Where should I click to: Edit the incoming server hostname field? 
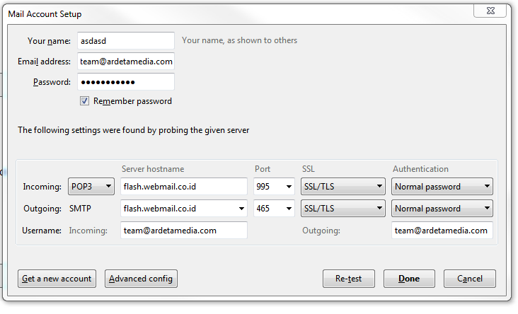tap(183, 187)
